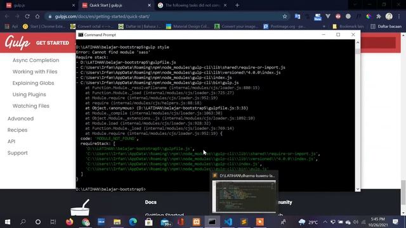
Task: Open the Google Translate extension icon
Action: click(298, 16)
